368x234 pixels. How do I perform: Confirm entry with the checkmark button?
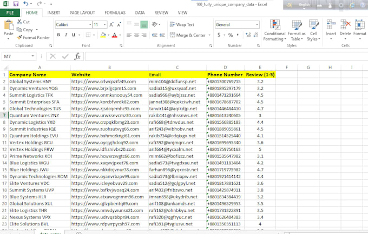pyautogui.click(x=65, y=56)
